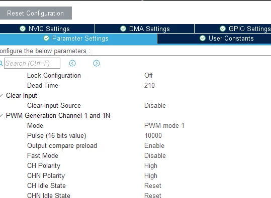Click the Search (Ctrl+F) input field
The width and height of the screenshot is (271, 198).
pos(32,63)
